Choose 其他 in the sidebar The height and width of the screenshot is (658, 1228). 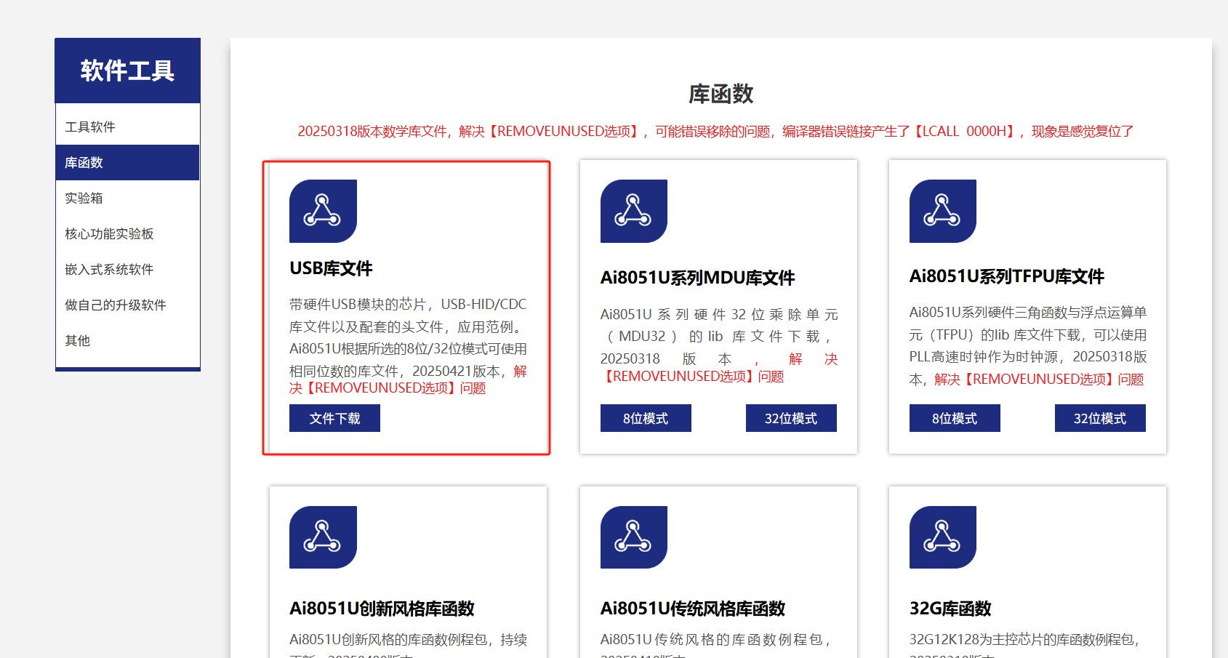click(x=78, y=341)
